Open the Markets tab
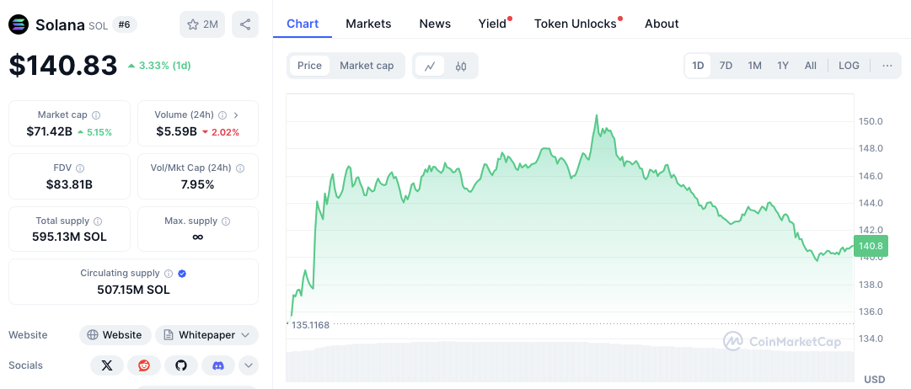 tap(368, 24)
